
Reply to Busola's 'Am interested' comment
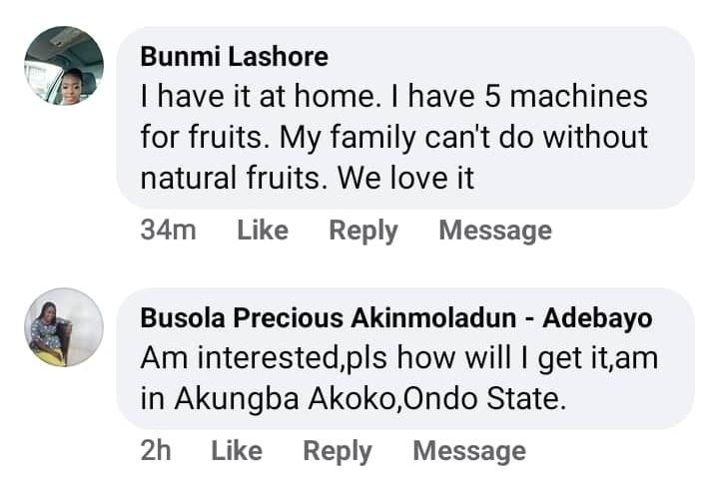click(338, 451)
